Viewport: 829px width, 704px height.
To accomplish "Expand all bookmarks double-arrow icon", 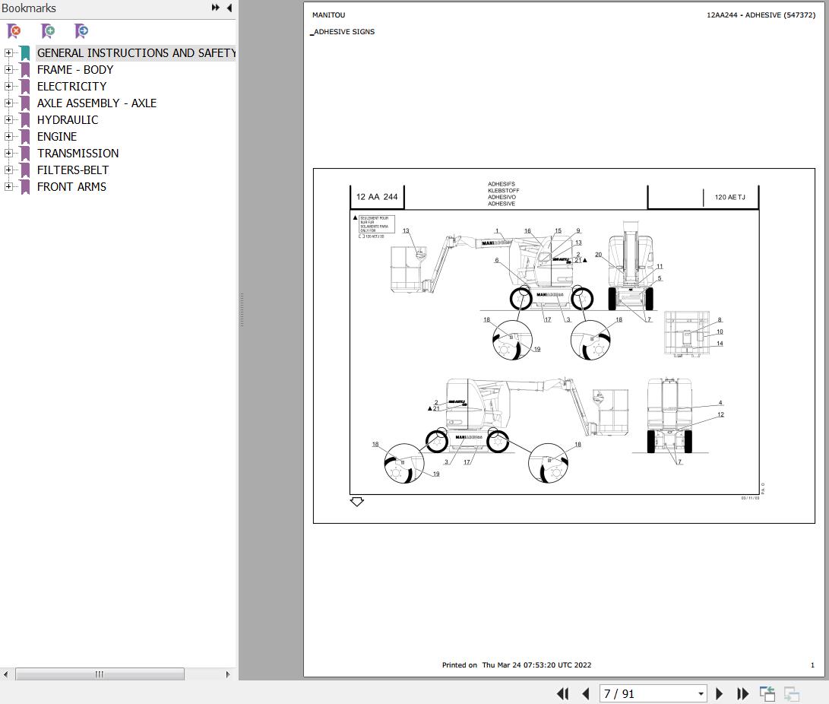I will pyautogui.click(x=215, y=8).
